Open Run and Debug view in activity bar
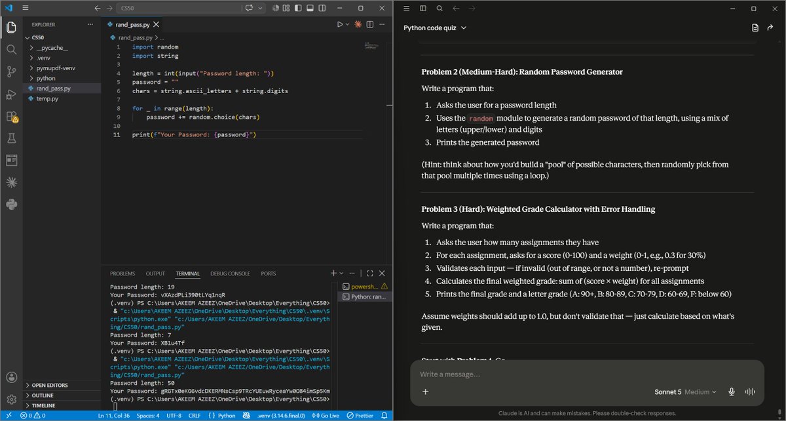This screenshot has width=786, height=421. pos(11,94)
